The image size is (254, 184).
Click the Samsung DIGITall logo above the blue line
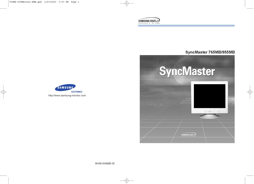click(149, 21)
